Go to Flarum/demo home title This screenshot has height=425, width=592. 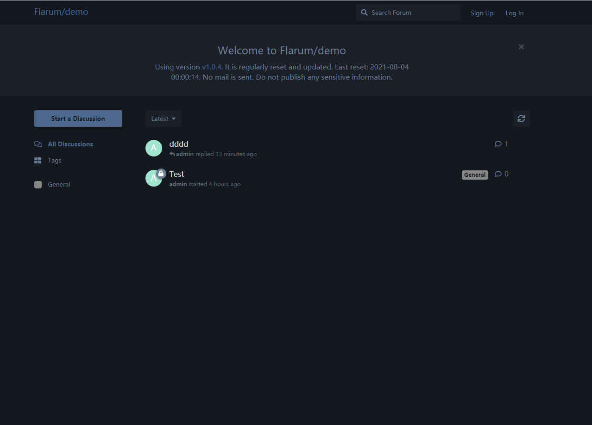point(61,12)
